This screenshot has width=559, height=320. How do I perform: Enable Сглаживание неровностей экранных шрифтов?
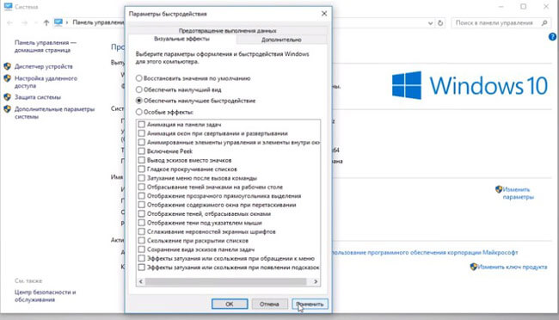pyautogui.click(x=142, y=231)
